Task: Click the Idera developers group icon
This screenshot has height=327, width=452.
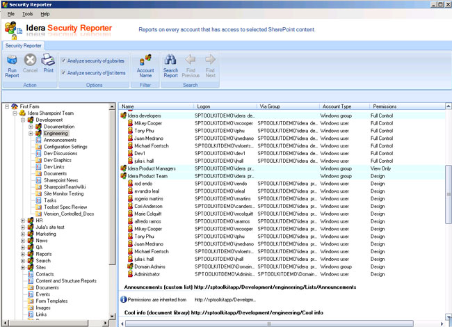Action: [123, 115]
